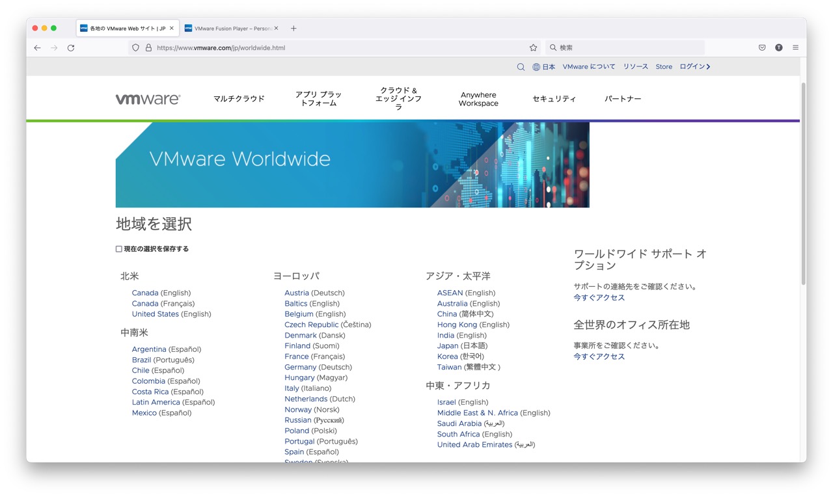This screenshot has height=497, width=833.
Task: Open the パートナー menu
Action: point(623,99)
